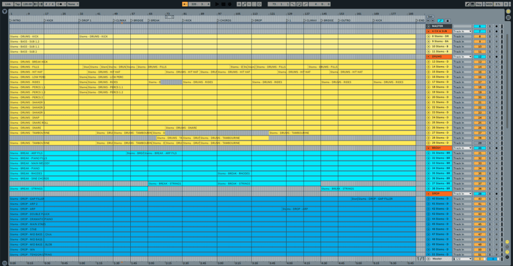
Task: Unfold track 45 Stems - D
Action: pos(429,224)
